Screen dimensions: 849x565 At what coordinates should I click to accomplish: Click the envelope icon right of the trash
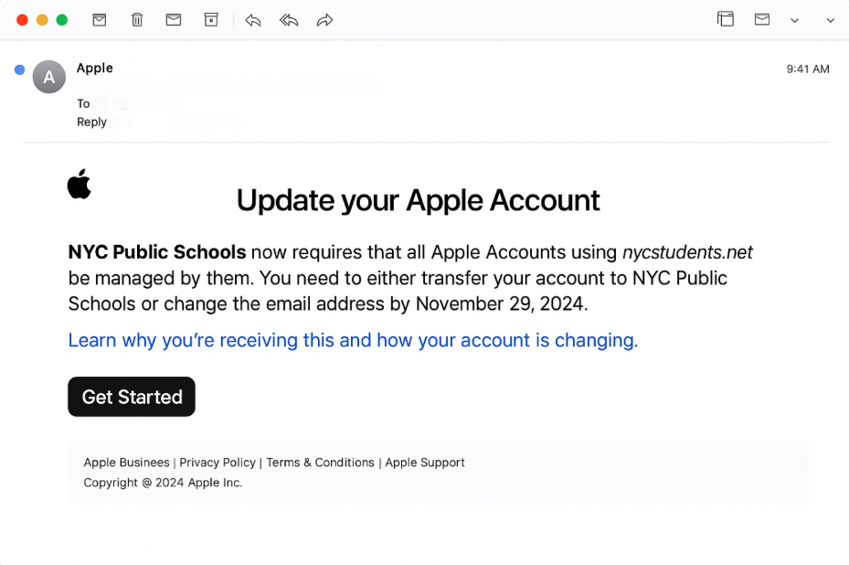pyautogui.click(x=174, y=19)
